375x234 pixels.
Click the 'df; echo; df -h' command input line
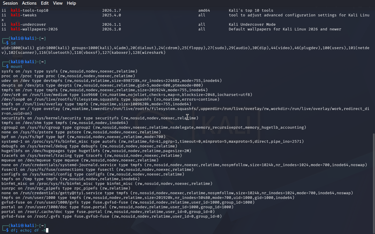point(28,230)
